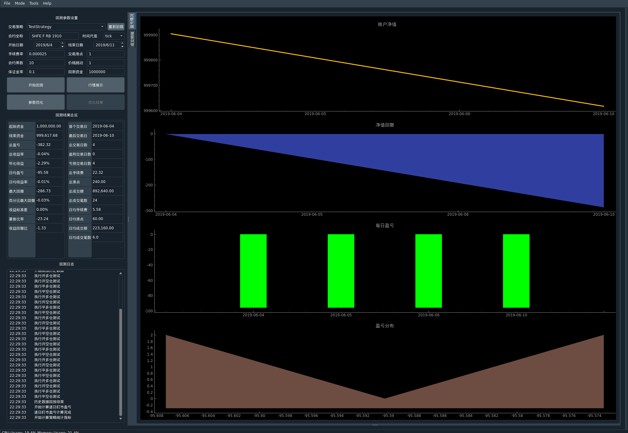Image resolution: width=628 pixels, height=433 pixels.
Task: Click the log entry 开始计算策略统计指标
Action: click(x=53, y=418)
